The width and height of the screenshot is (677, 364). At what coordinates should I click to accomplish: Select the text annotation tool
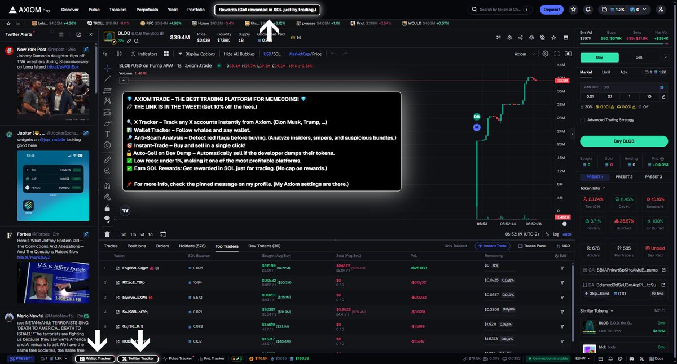[x=108, y=134]
